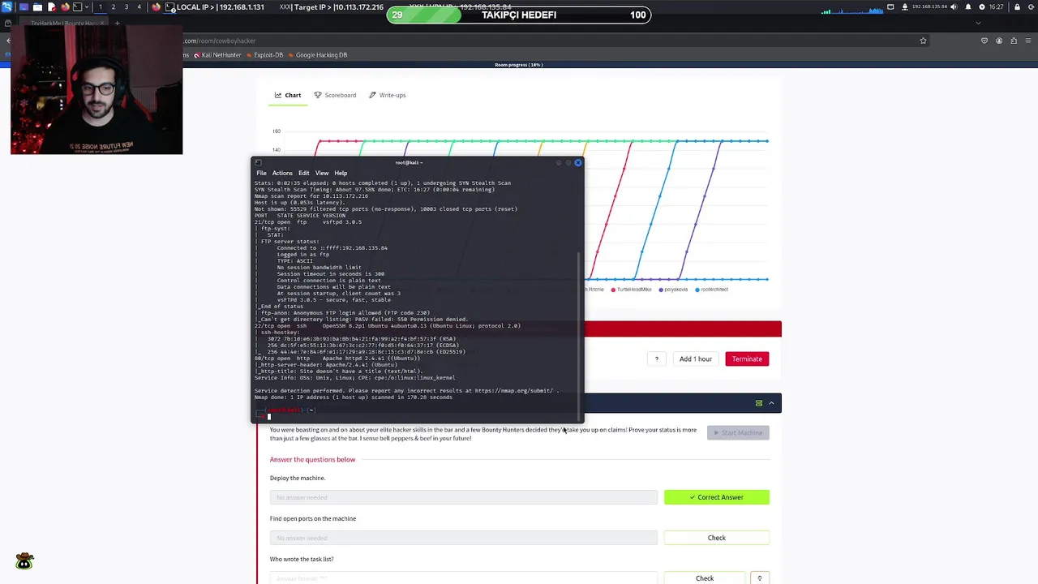Open the notifications bell in tray

tap(968, 7)
